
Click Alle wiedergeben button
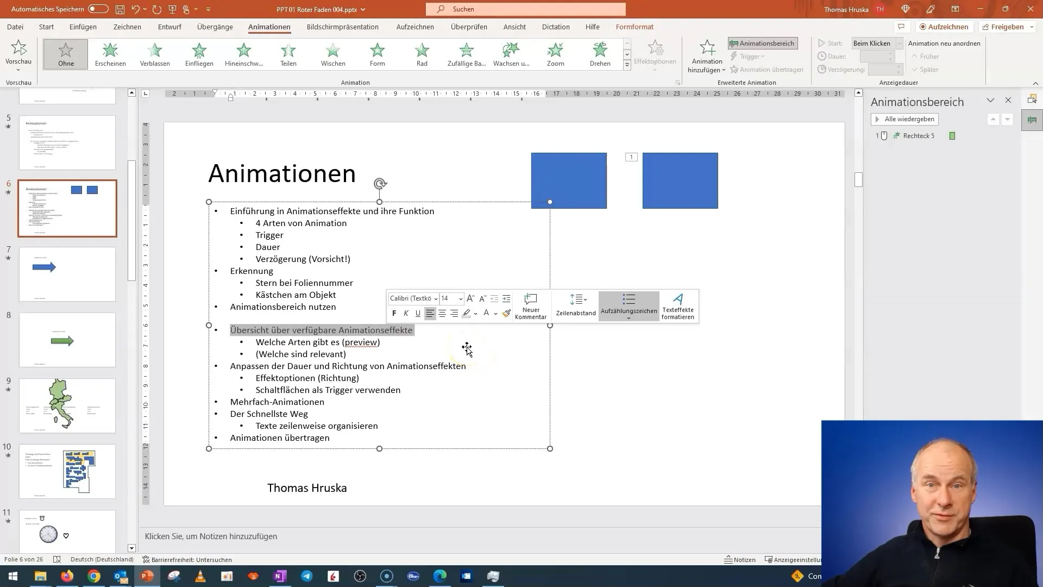click(x=904, y=119)
